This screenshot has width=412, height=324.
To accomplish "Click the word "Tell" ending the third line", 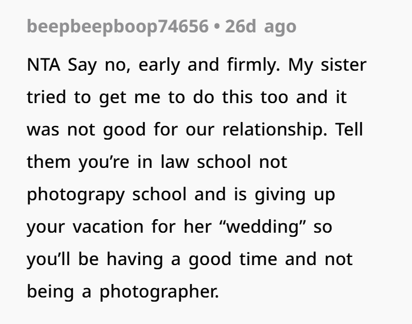I will (x=350, y=130).
